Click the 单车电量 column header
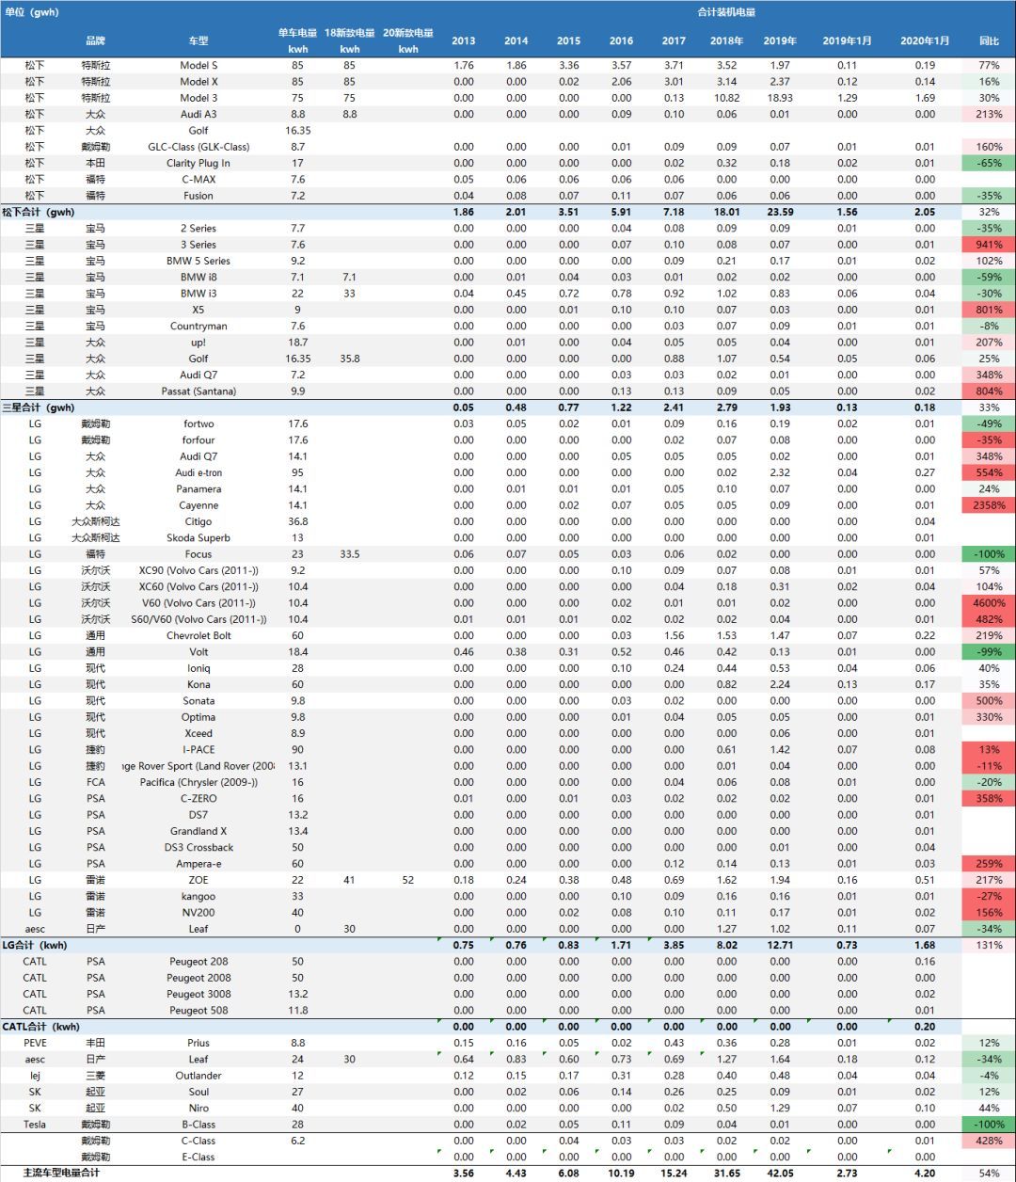 pos(297,33)
